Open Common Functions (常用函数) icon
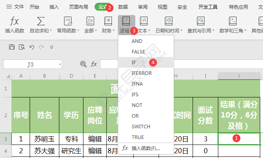This screenshot has width=263, height=158. [x=68, y=21]
